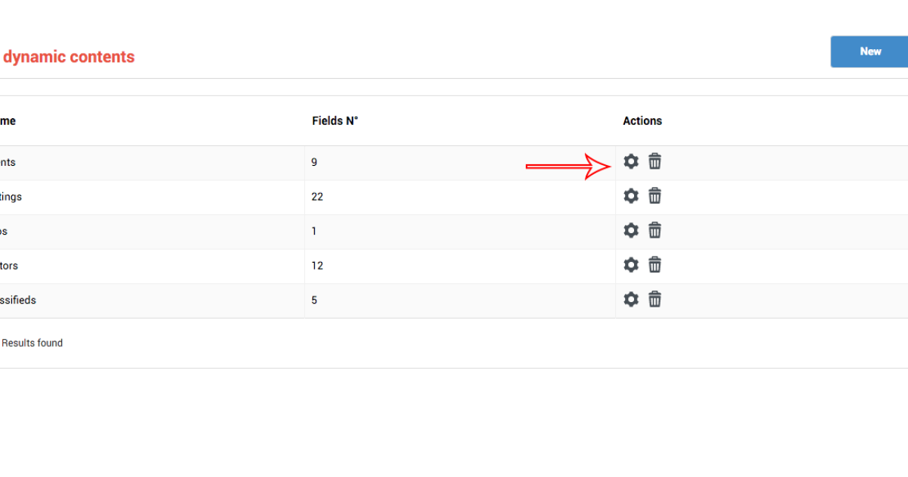Click the New button

coord(870,51)
